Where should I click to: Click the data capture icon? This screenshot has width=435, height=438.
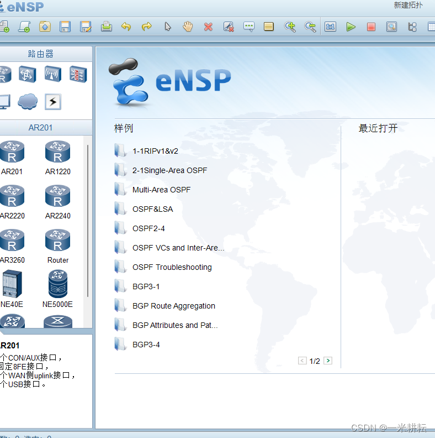[x=392, y=27]
